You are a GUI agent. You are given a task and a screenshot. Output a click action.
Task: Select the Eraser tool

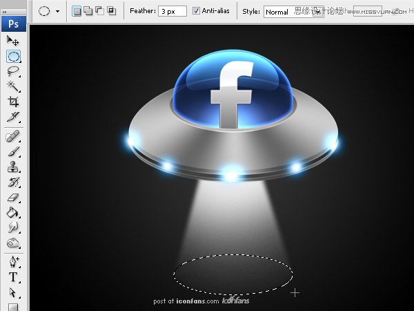click(13, 197)
